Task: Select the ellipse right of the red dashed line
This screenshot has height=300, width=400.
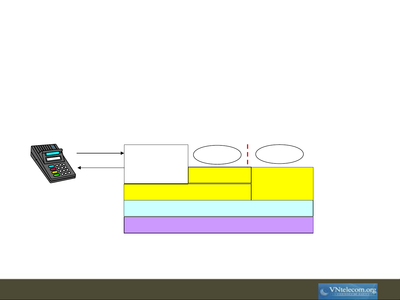Action: click(279, 154)
